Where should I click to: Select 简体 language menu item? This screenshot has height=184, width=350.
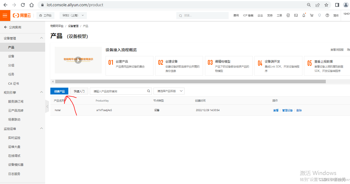point(336,16)
